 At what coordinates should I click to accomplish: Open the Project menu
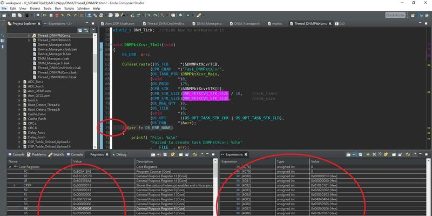(35, 9)
